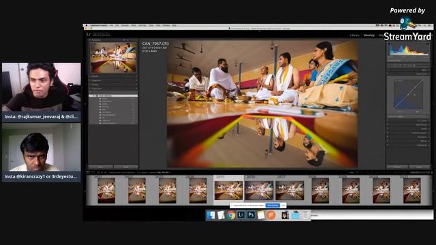Screen dimensions: 436x245
Task: Open the Apple menu icon
Action: click(87, 25)
